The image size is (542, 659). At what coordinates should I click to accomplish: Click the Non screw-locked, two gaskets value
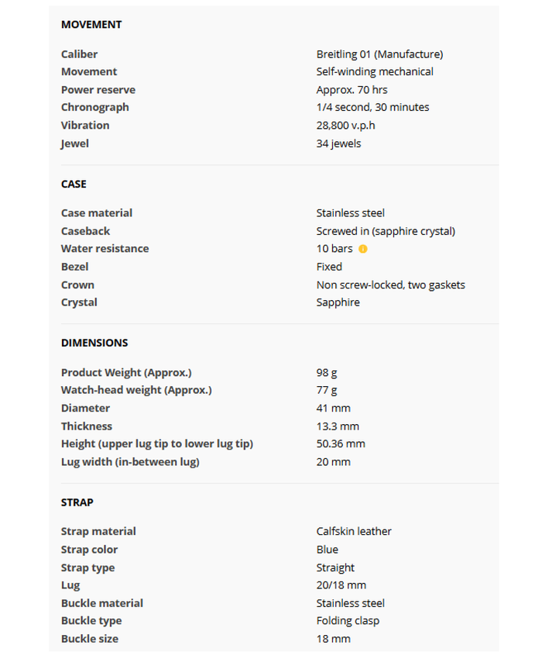390,285
